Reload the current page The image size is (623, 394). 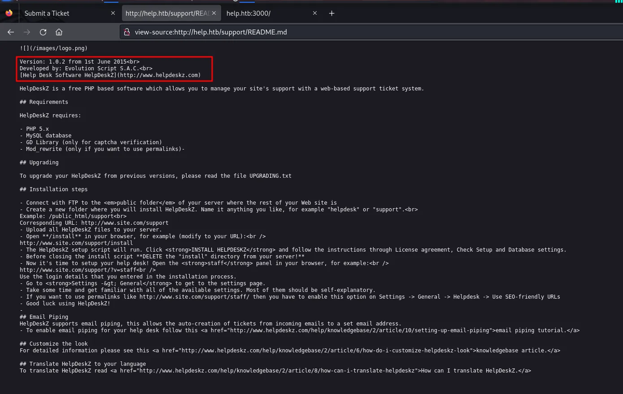coord(43,32)
